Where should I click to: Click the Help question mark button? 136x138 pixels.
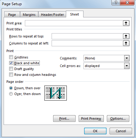116,2
